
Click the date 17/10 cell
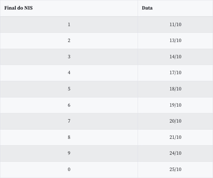coord(175,73)
